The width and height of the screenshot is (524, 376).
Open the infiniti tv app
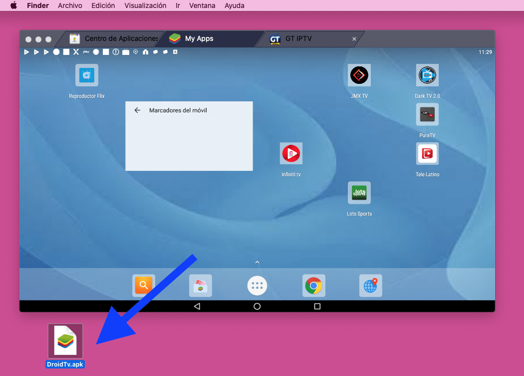[291, 153]
